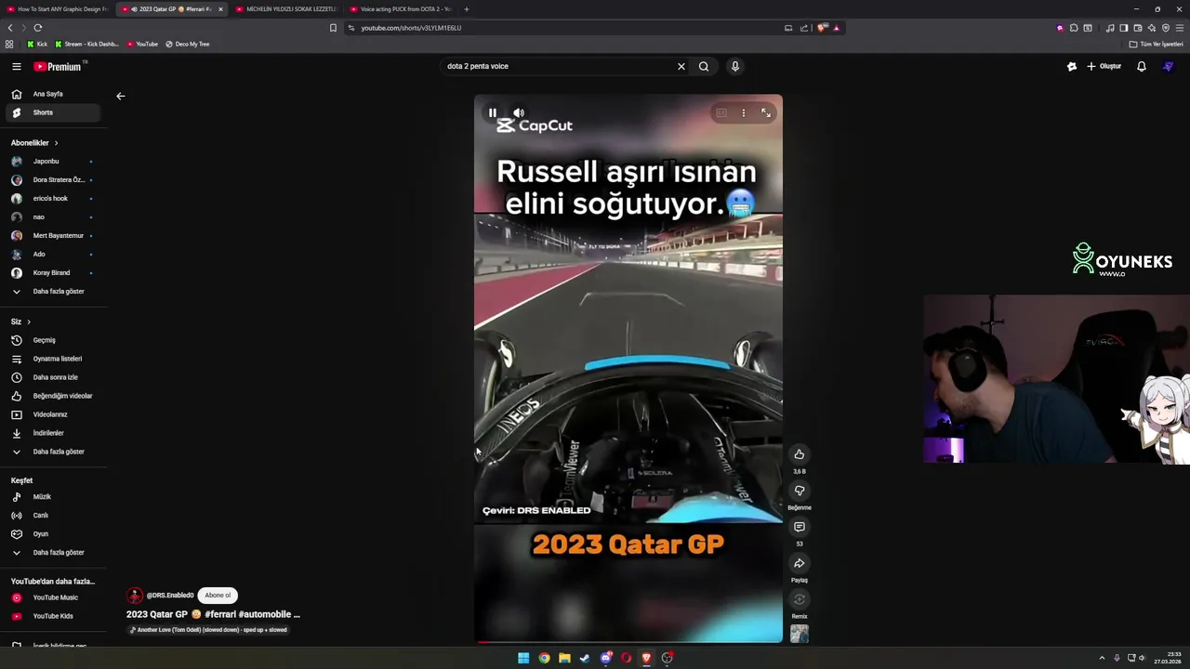
Task: Select Shorts in the sidebar
Action: pos(52,112)
